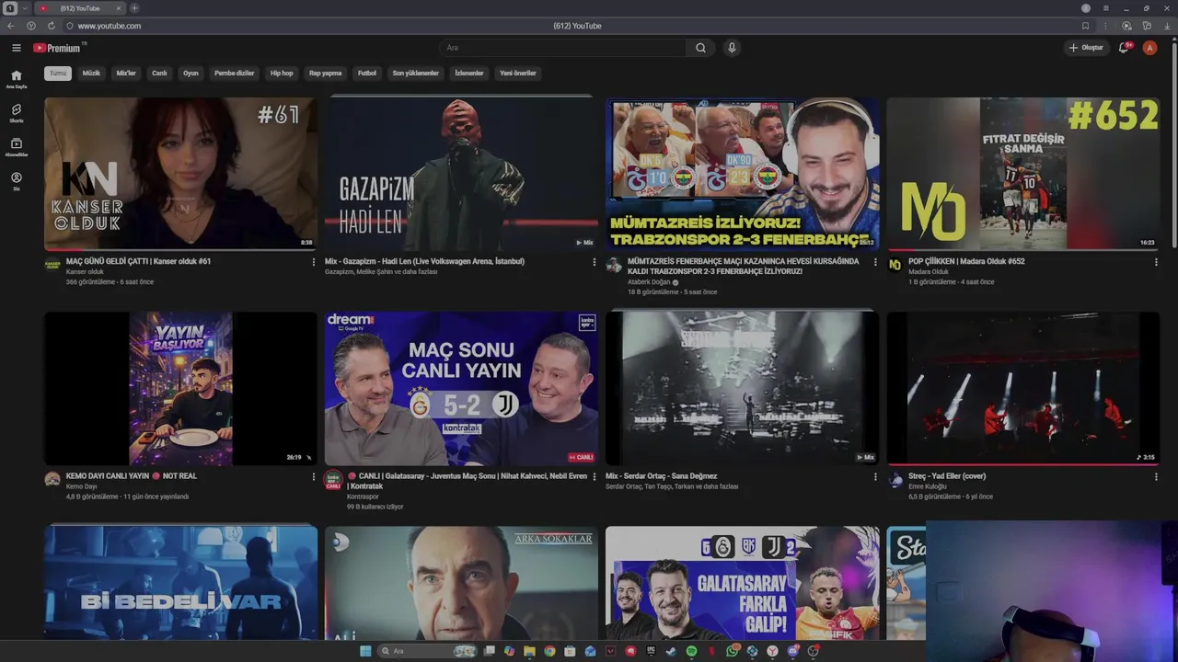Open the 'KEMO DAYI CANLI YAYIN' video title
The image size is (1178, 662).
[x=132, y=476]
